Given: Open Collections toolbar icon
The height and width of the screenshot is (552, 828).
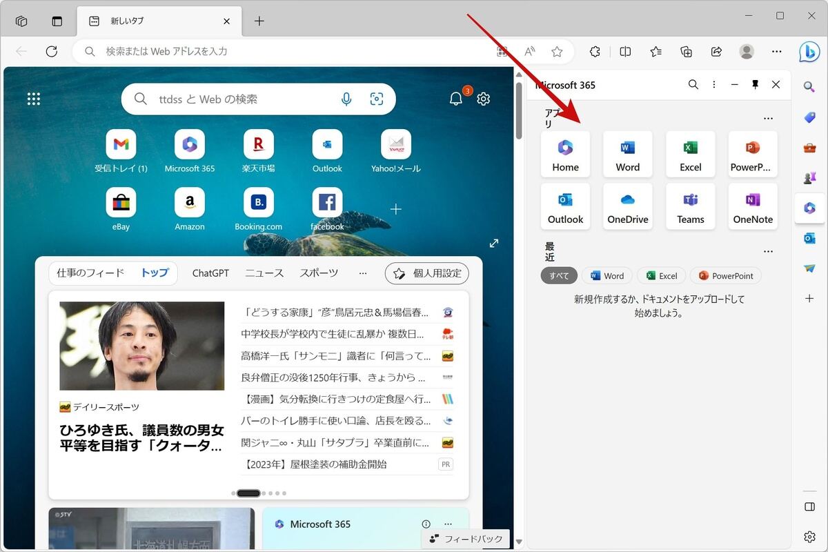Looking at the screenshot, I should (x=686, y=52).
